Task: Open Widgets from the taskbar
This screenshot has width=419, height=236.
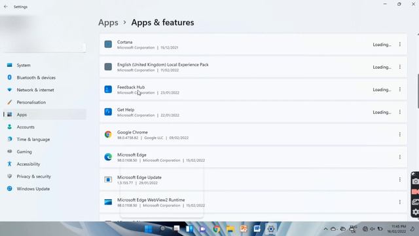Action: coord(189,229)
